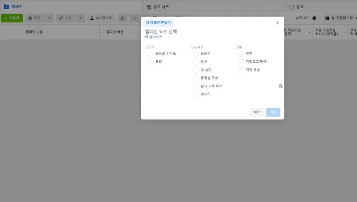Click the trash delete icon in toolbar
This screenshot has width=357, height=202.
(x=122, y=18)
